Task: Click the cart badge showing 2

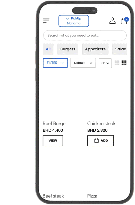Action: [127, 19]
